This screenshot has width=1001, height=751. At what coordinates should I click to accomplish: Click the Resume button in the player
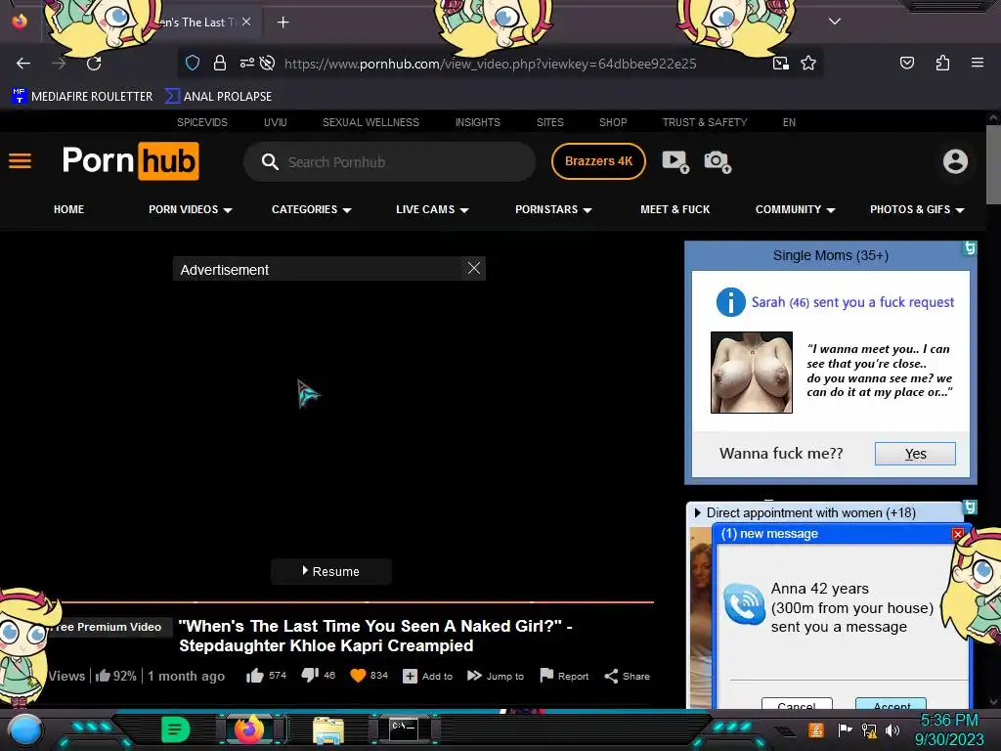coord(330,571)
